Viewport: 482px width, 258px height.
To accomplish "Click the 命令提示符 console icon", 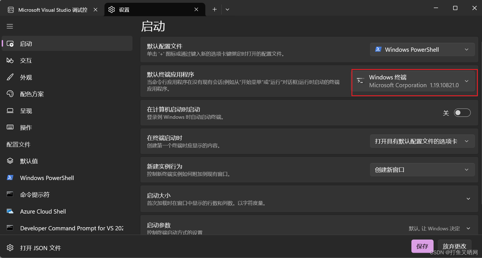I will point(10,194).
